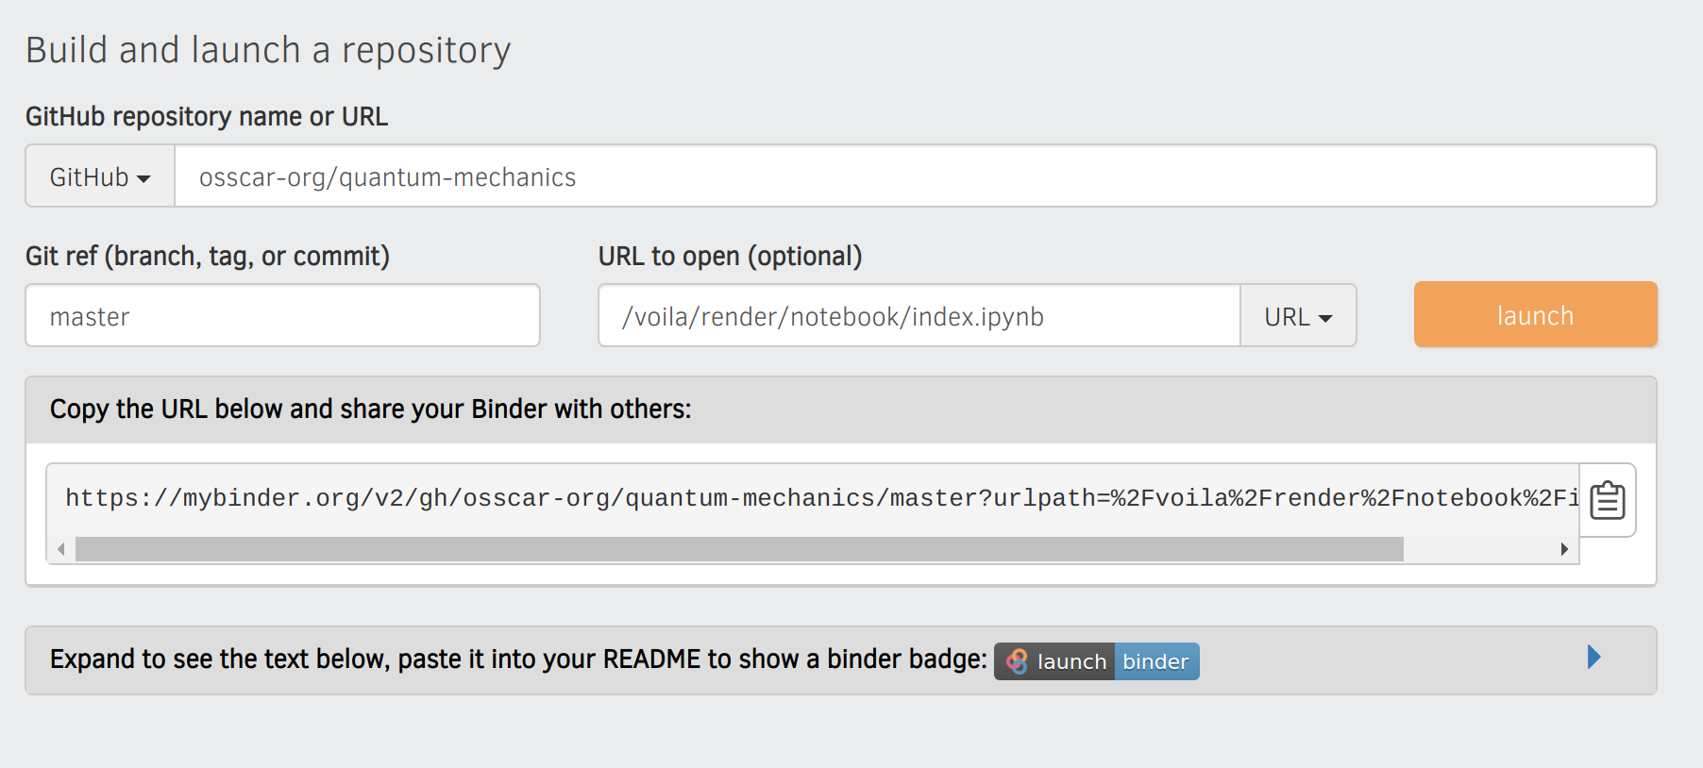Click the left scroll arrow under the share URL
This screenshot has width=1703, height=768.
coord(61,549)
